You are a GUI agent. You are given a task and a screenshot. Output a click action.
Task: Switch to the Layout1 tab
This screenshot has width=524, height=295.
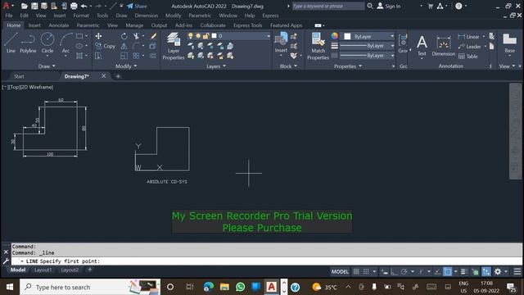coord(43,270)
